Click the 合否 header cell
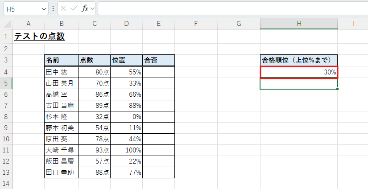 tap(158, 60)
